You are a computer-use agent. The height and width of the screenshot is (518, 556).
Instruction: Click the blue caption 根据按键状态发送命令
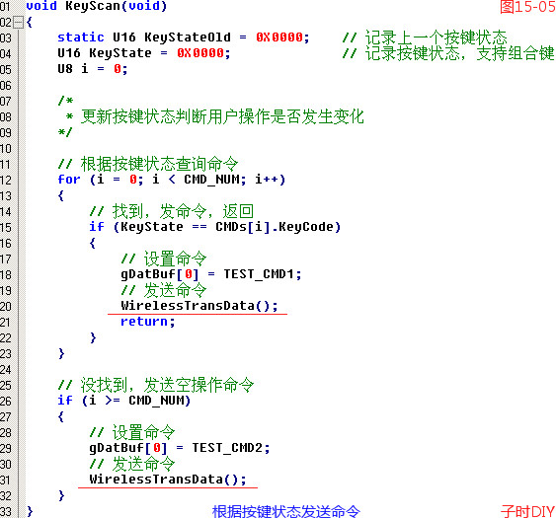click(286, 511)
